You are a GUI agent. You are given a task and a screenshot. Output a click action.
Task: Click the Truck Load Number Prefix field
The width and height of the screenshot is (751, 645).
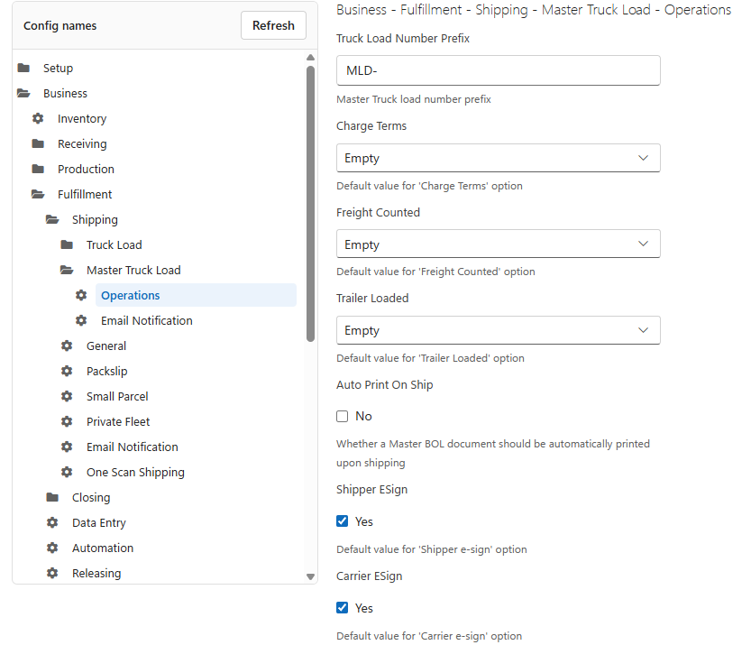coord(498,70)
